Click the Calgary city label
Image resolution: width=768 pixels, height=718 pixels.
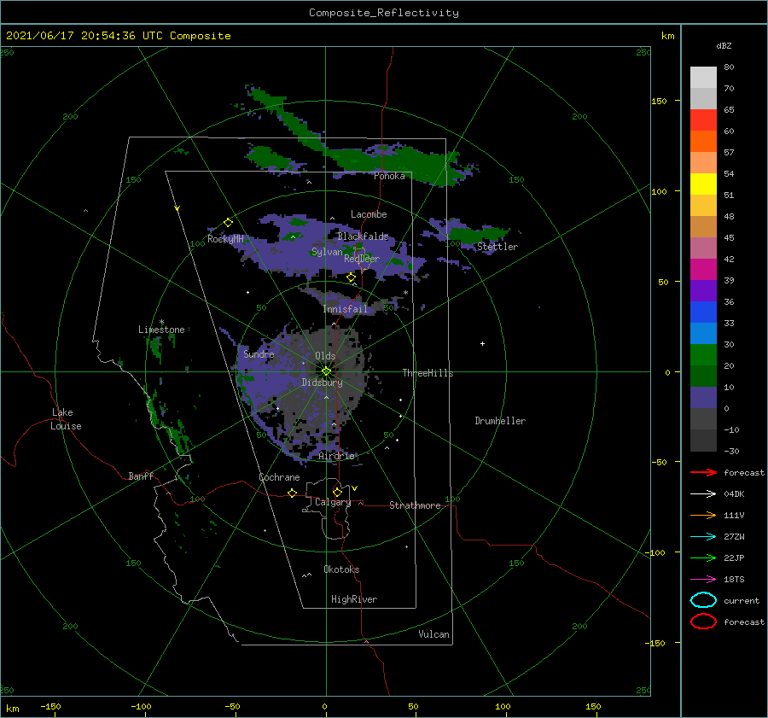333,502
